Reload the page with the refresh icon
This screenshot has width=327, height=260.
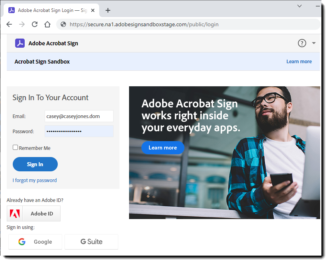pos(35,24)
